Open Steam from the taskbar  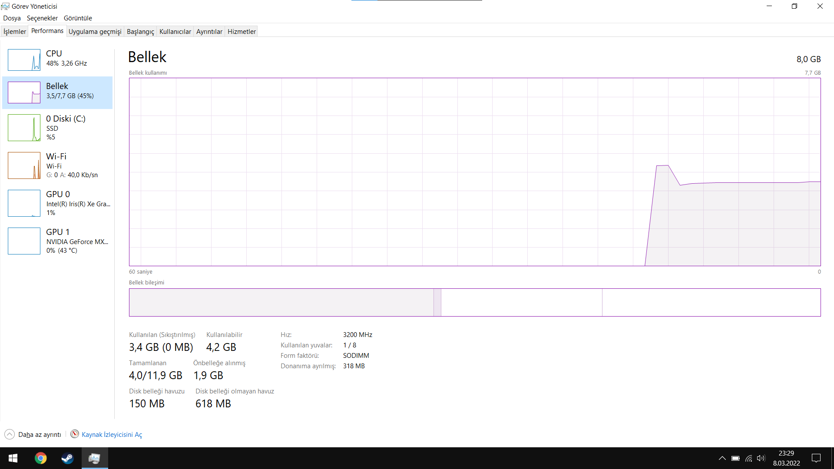click(67, 458)
